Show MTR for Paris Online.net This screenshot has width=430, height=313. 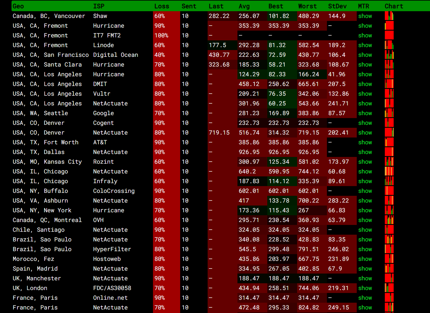pyautogui.click(x=365, y=298)
